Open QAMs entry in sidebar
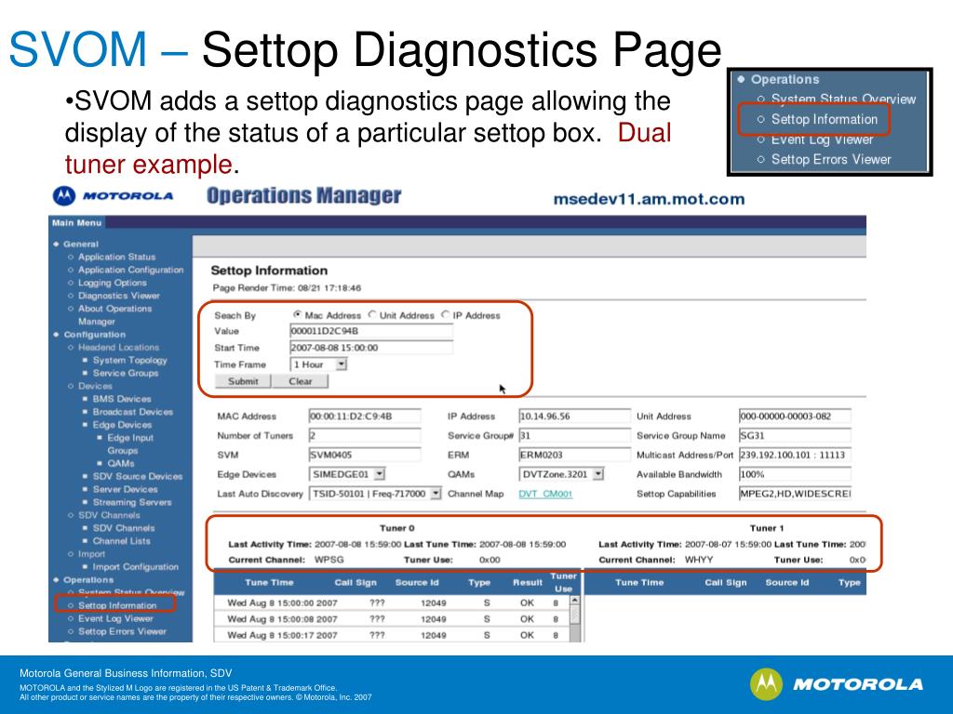953x714 pixels. click(x=121, y=463)
